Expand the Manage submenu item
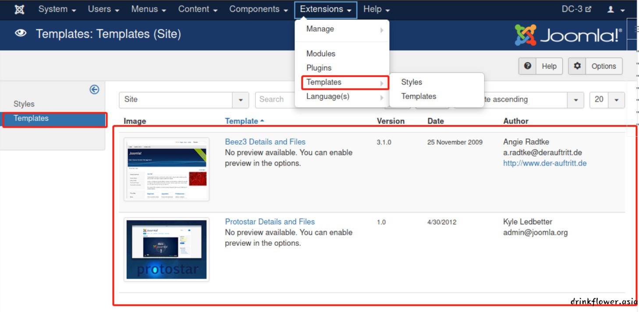 pyautogui.click(x=342, y=29)
